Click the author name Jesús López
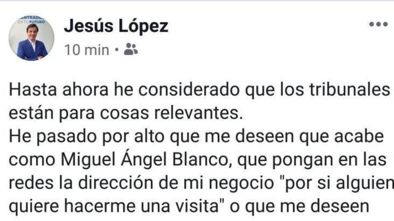Viewport: 394px width, 221px height. [x=116, y=26]
